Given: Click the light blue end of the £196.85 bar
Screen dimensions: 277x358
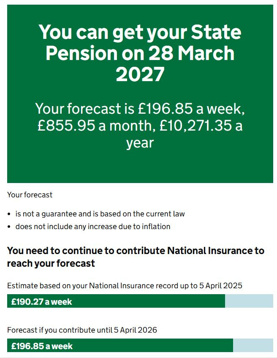Looking at the screenshot, I should [x=253, y=346].
